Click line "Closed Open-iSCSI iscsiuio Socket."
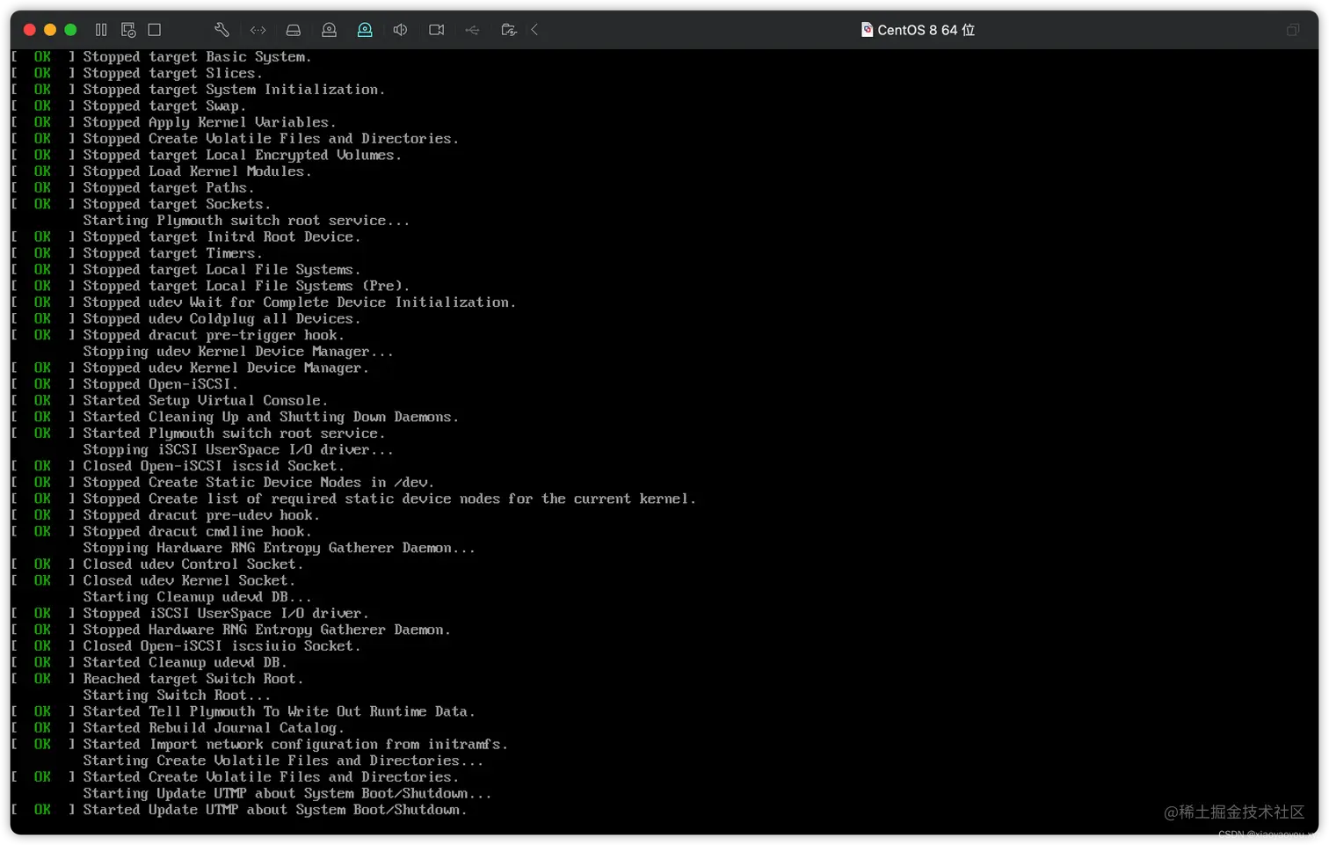The image size is (1329, 845). (x=221, y=646)
